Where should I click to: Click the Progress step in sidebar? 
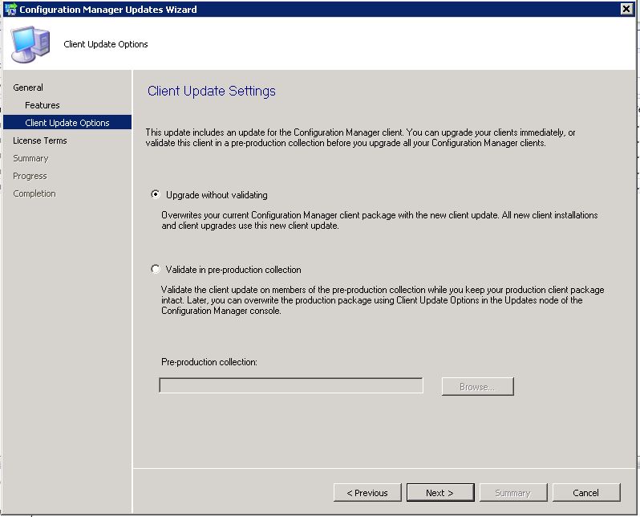30,176
